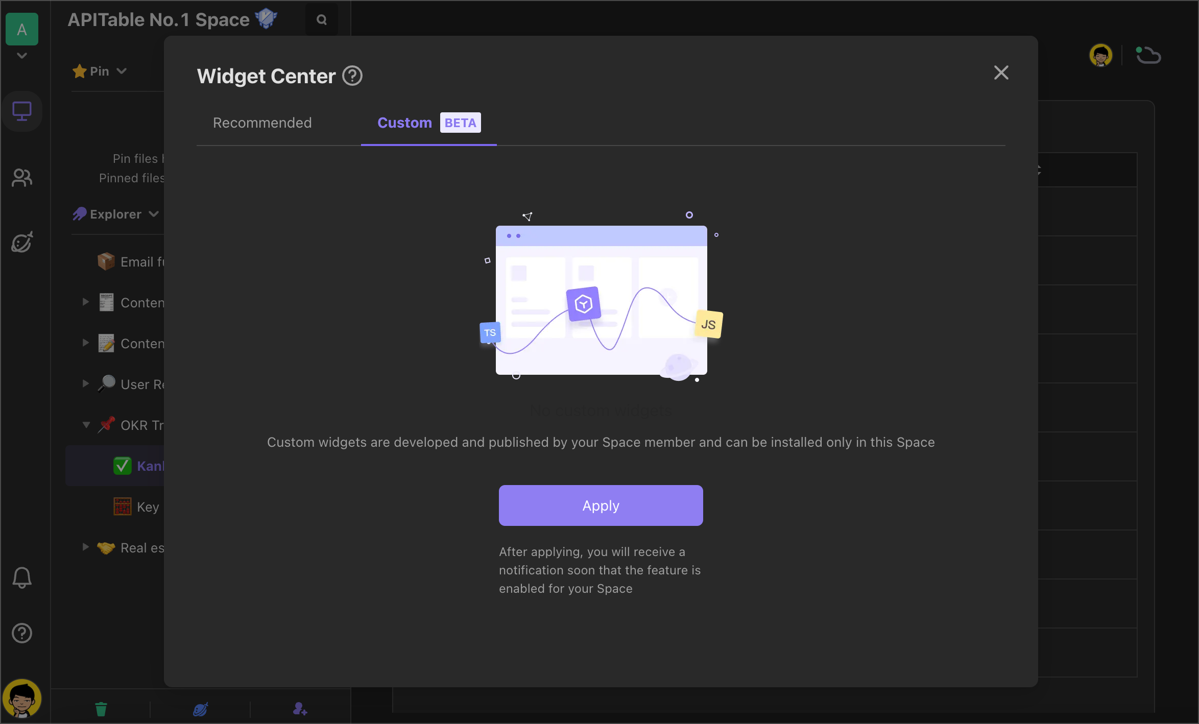Open the Email package icon item
The image size is (1199, 724).
[x=106, y=261]
